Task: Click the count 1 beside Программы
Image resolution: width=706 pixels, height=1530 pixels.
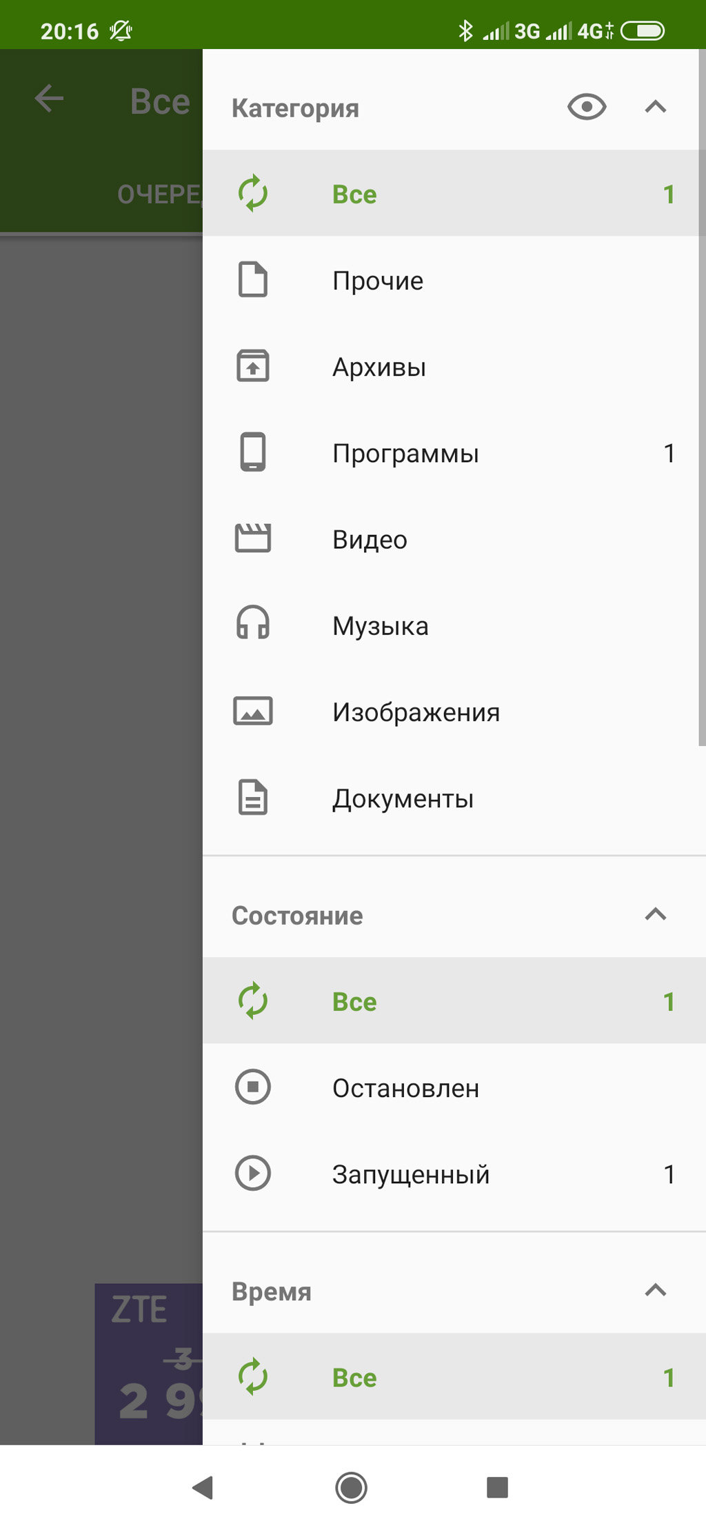Action: click(669, 453)
